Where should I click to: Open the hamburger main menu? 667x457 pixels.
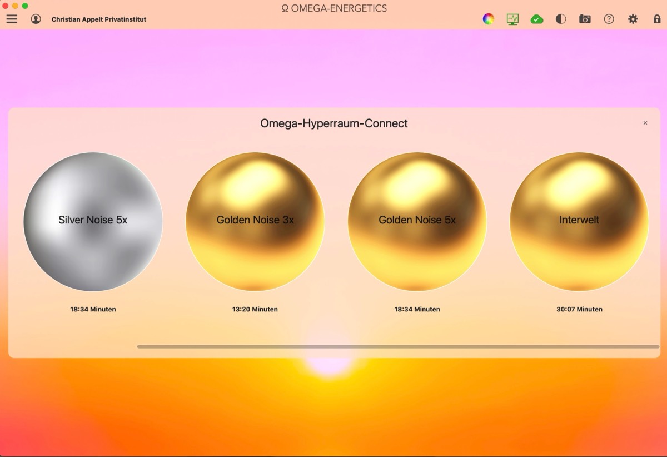(x=12, y=19)
